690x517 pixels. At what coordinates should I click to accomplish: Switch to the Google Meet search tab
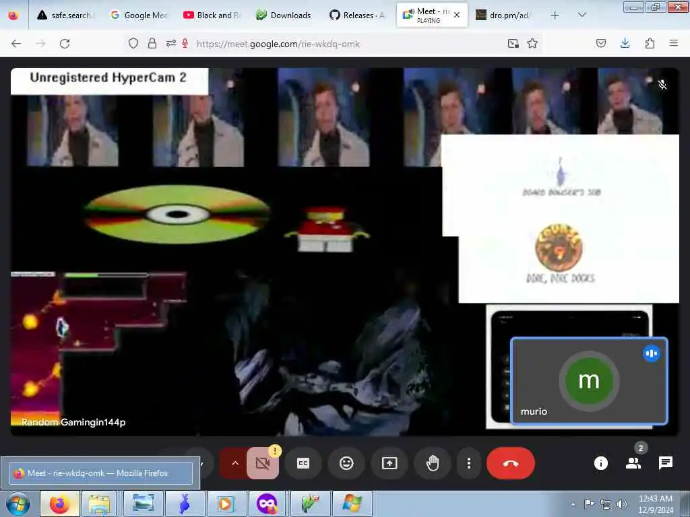click(140, 15)
